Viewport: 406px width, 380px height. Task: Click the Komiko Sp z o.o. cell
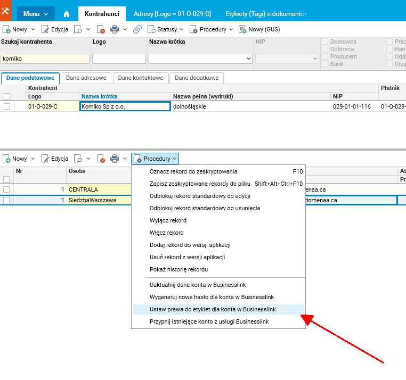click(x=125, y=106)
